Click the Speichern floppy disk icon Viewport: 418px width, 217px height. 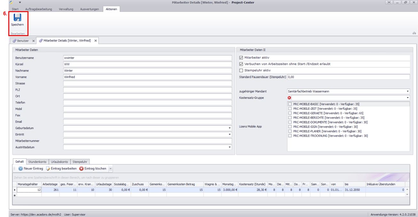17,18
